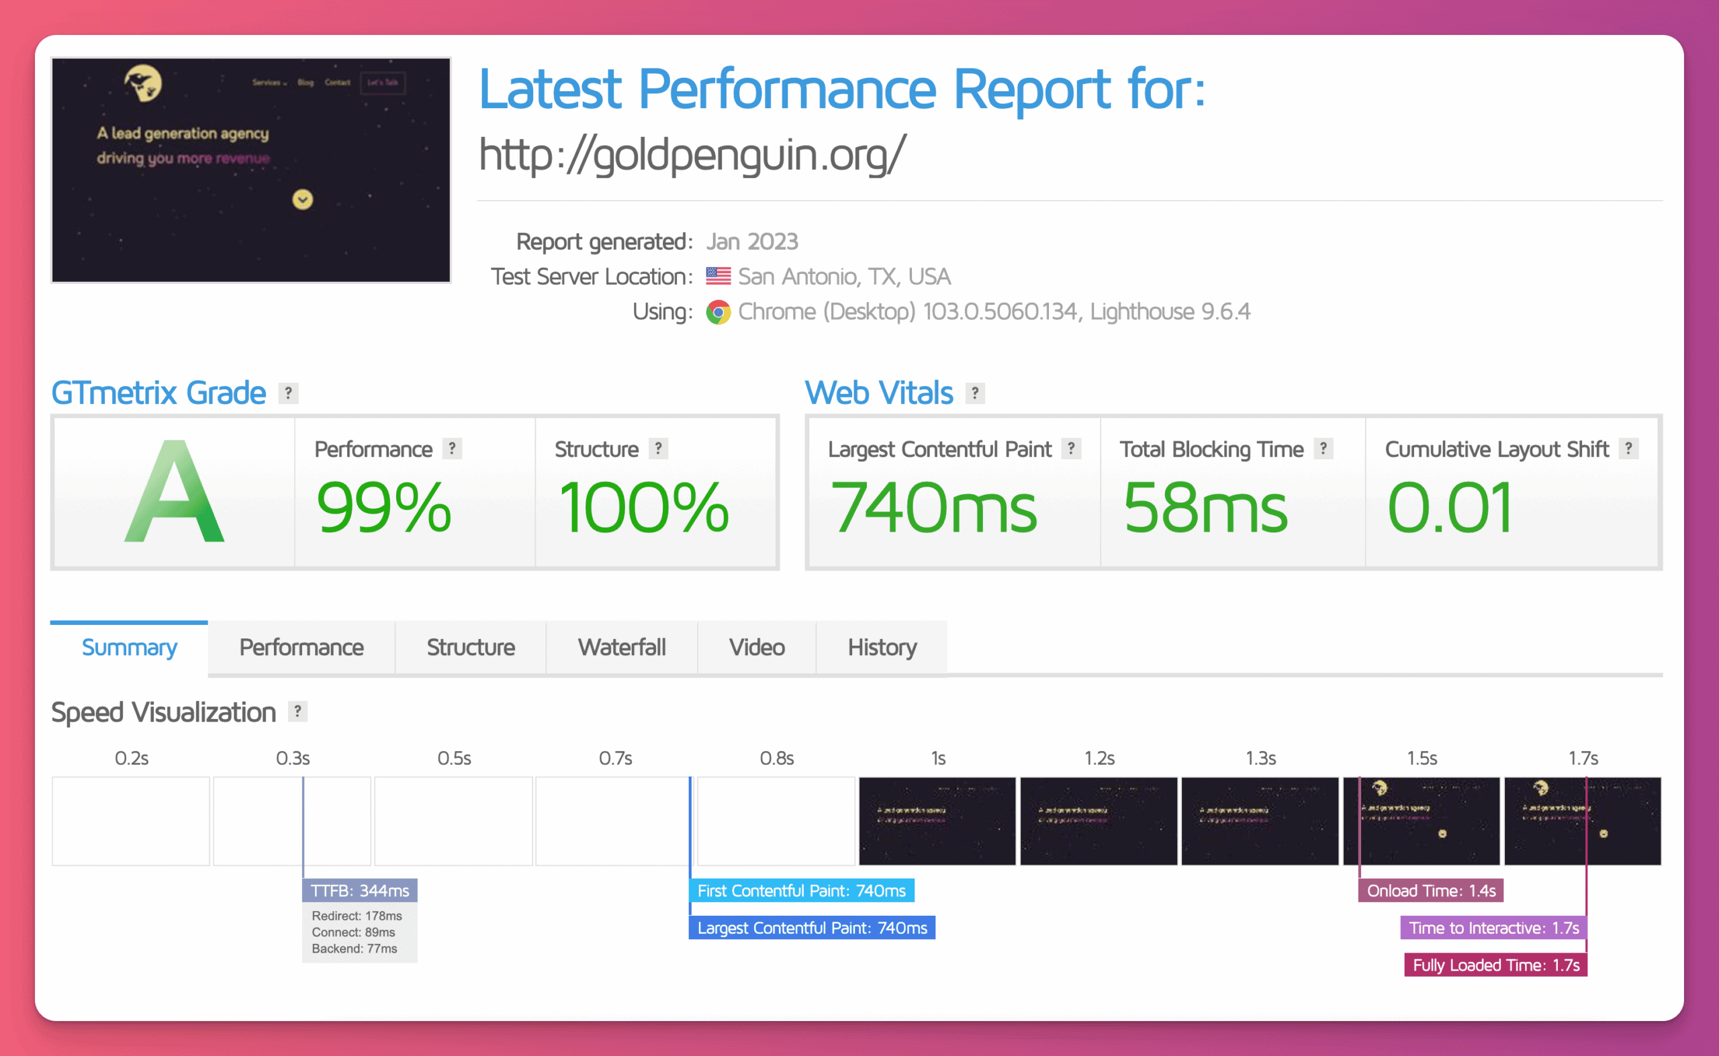
Task: Click the First Contentful Paint: 740ms marker
Action: 801,890
